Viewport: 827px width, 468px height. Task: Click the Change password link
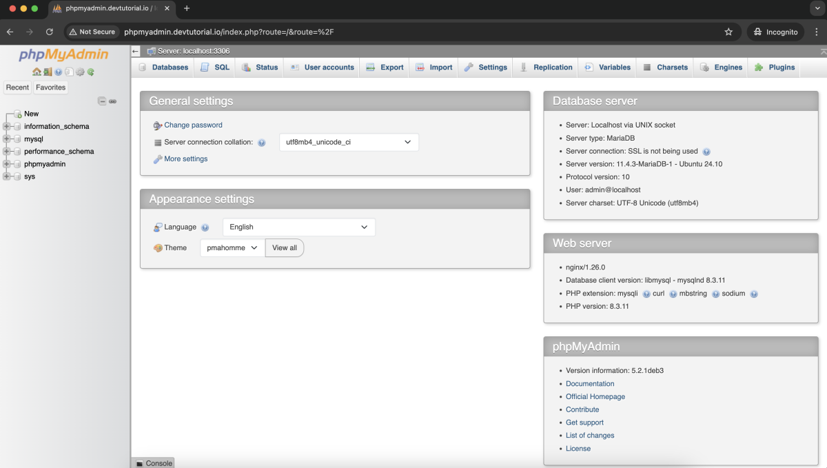click(x=193, y=125)
